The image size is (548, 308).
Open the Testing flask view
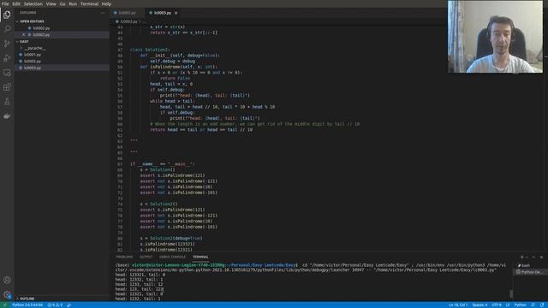pos(7,102)
